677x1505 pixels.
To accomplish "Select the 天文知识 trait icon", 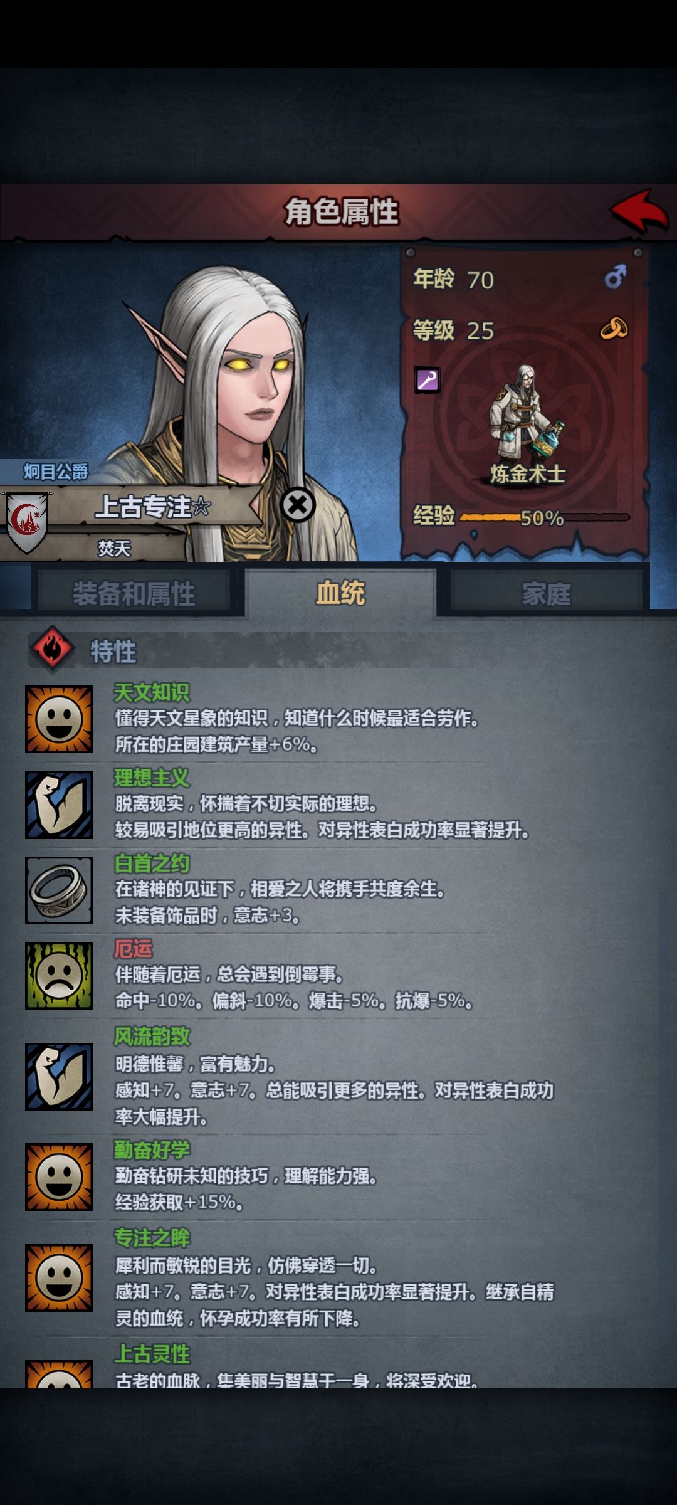I will coord(59,719).
